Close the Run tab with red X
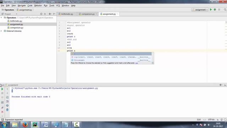Image resolution: width=227 pixels, height=128 pixels. pos(2,112)
